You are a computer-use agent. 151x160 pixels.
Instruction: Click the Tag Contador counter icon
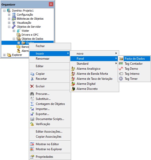click(121, 64)
